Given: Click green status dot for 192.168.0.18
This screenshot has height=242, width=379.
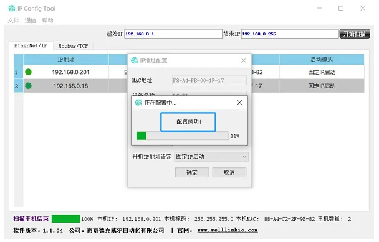Looking at the screenshot, I should pyautogui.click(x=28, y=86).
